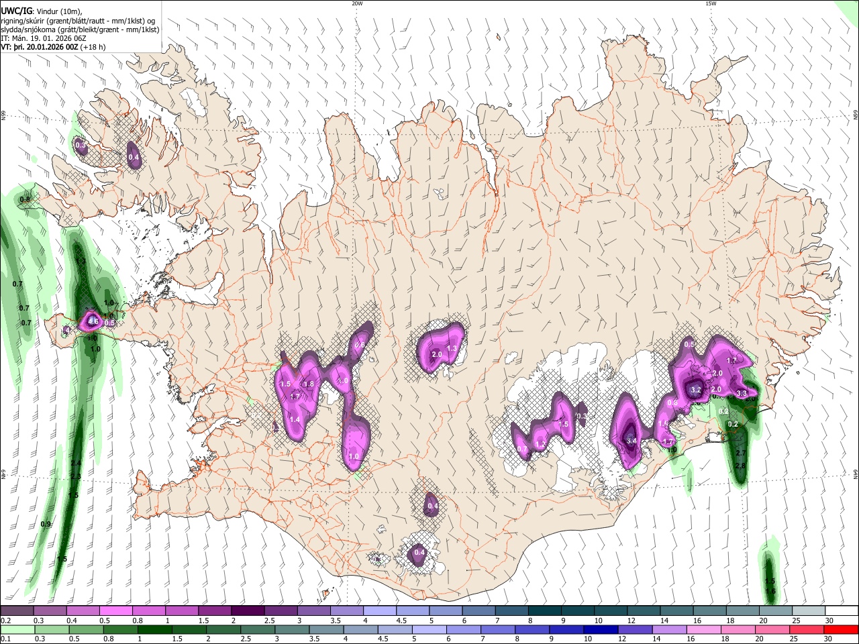Click the 3.4 snowfall value on the map
The image size is (859, 644).
pyautogui.click(x=631, y=441)
